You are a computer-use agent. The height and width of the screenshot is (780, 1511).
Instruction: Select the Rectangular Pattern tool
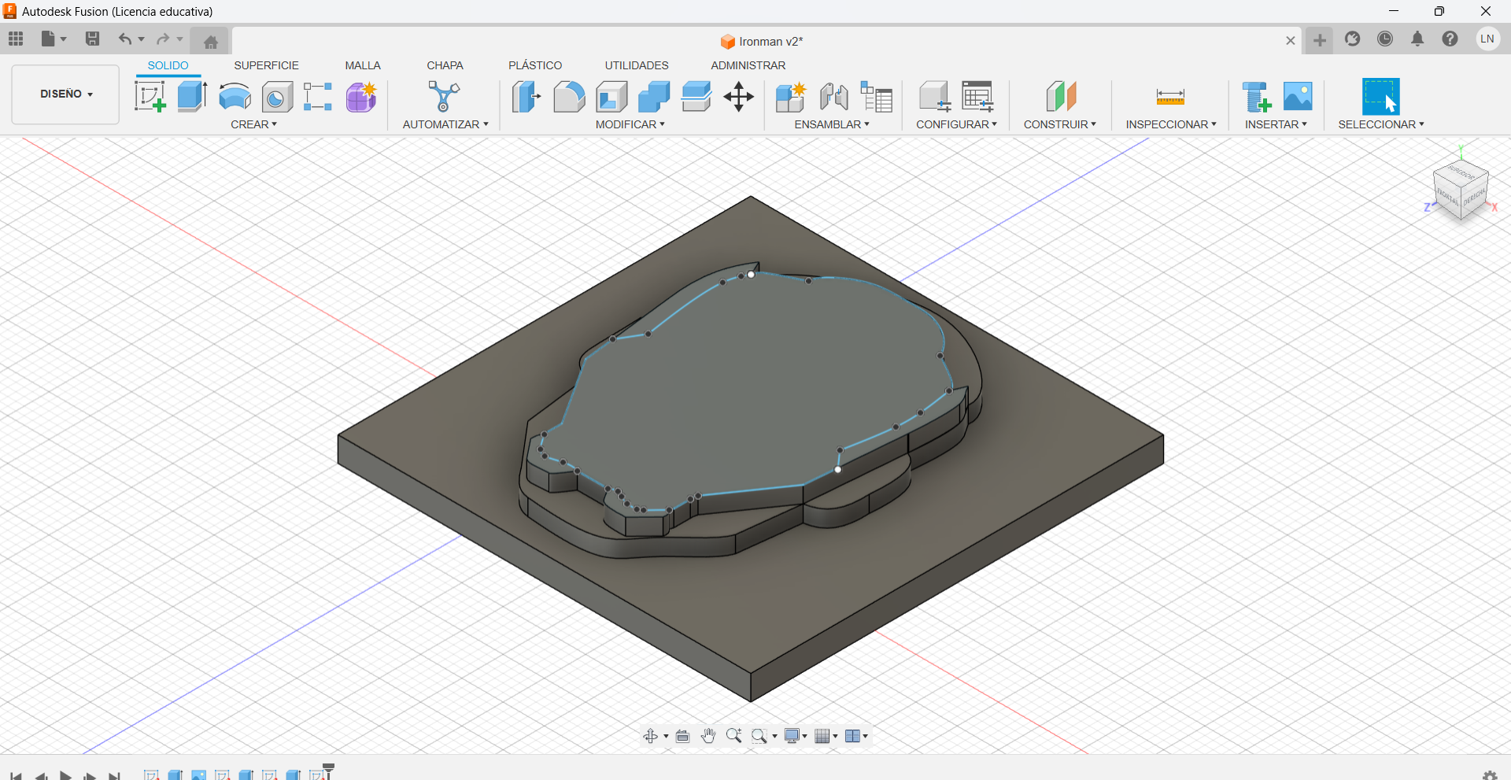(318, 97)
